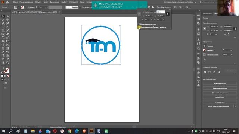This screenshot has width=239, height=134.
Task: Click the Изолировать группу button
Action: tap(220, 88)
